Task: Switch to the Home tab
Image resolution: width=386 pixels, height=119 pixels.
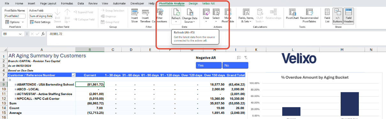Action: (x=19, y=3)
